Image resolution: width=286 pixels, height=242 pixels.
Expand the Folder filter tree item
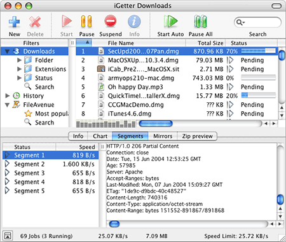(x=19, y=60)
